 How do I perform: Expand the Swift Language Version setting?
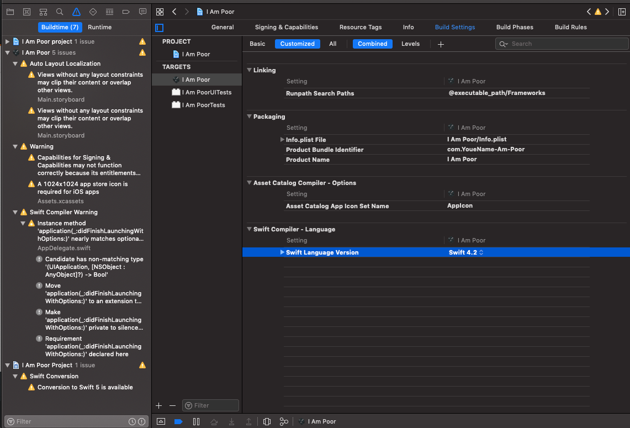click(x=282, y=252)
